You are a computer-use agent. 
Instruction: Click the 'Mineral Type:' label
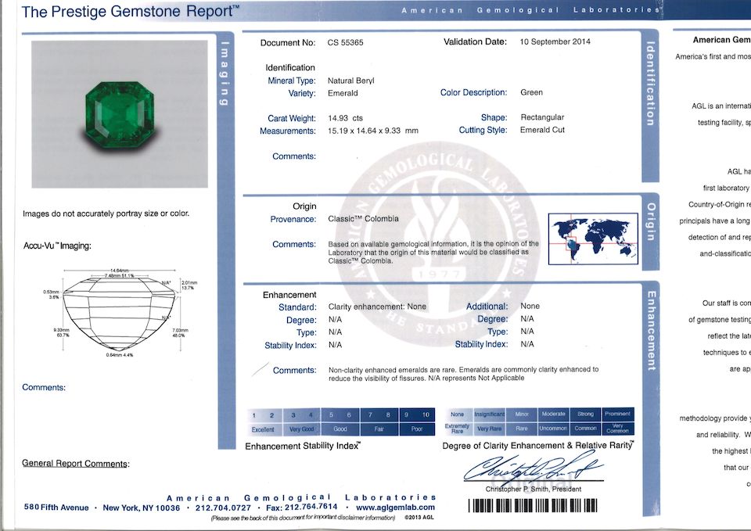click(292, 81)
